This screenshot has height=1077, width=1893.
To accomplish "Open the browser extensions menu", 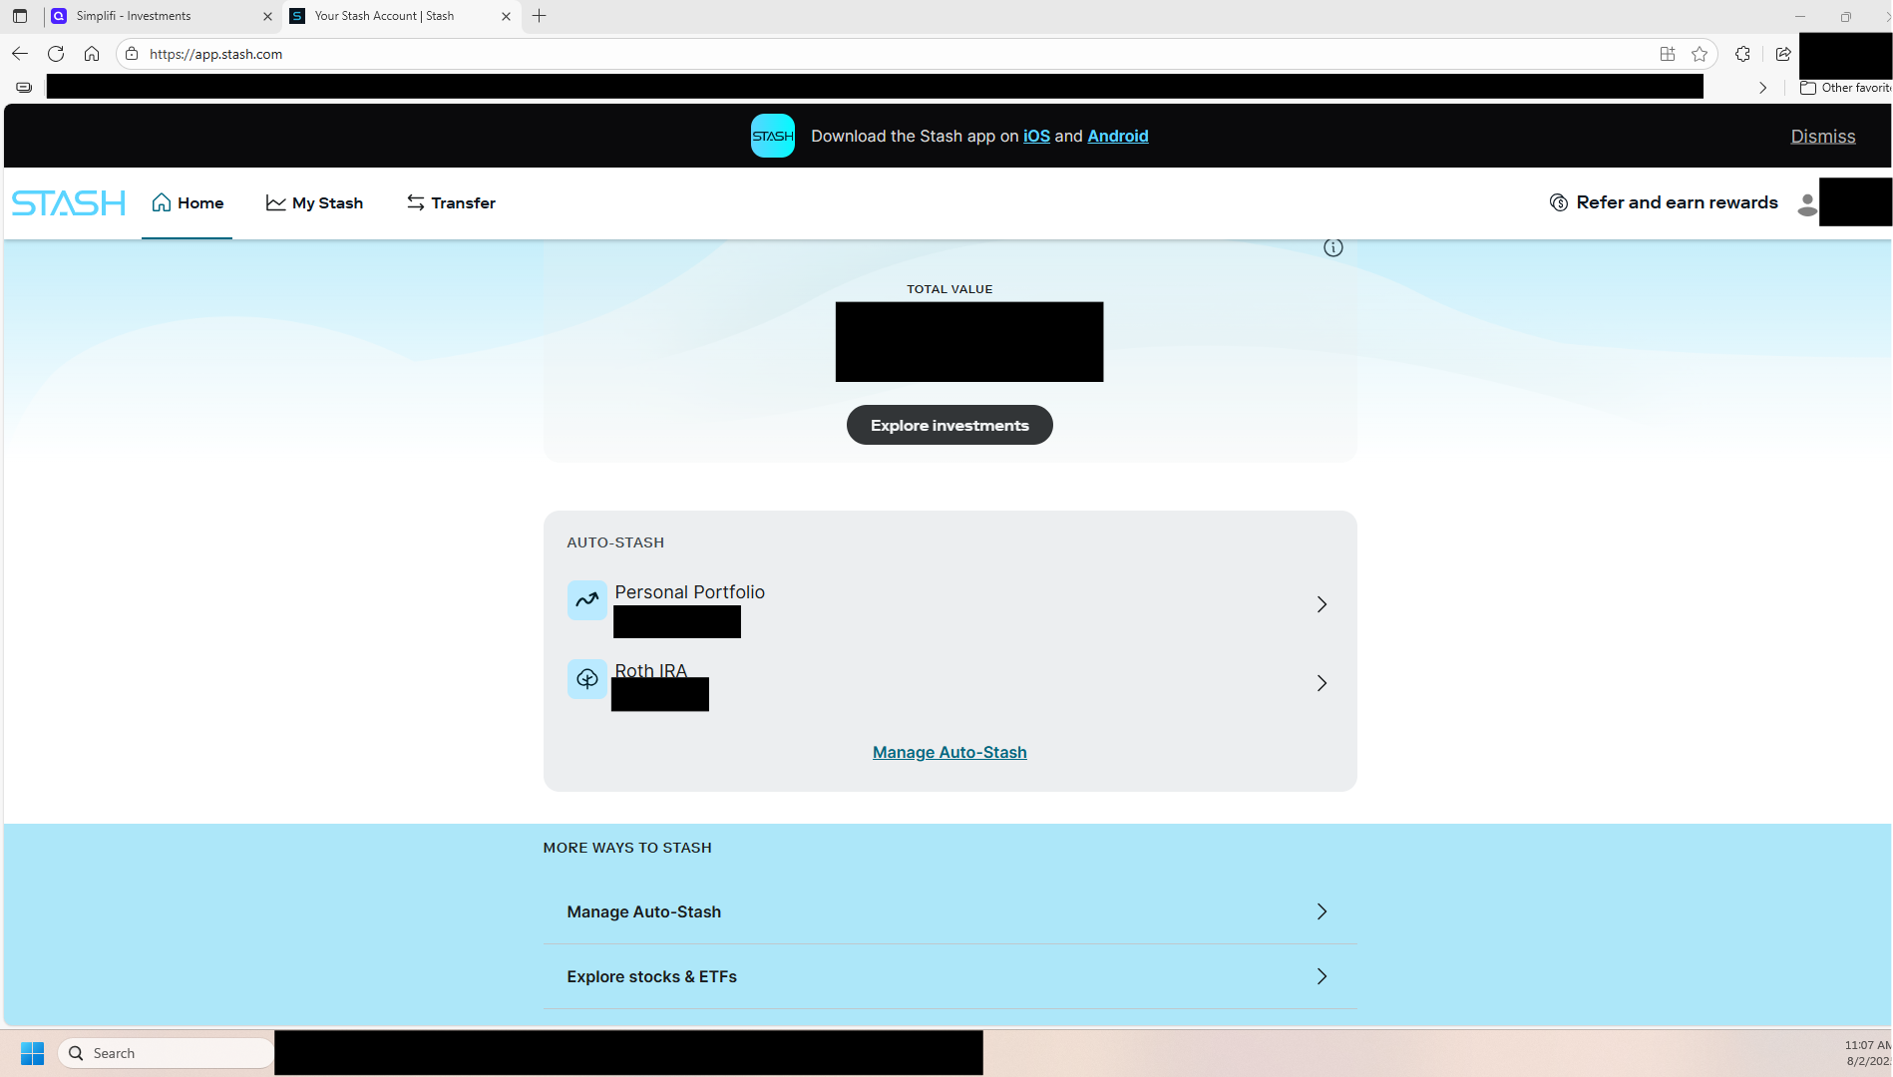I will point(1742,54).
